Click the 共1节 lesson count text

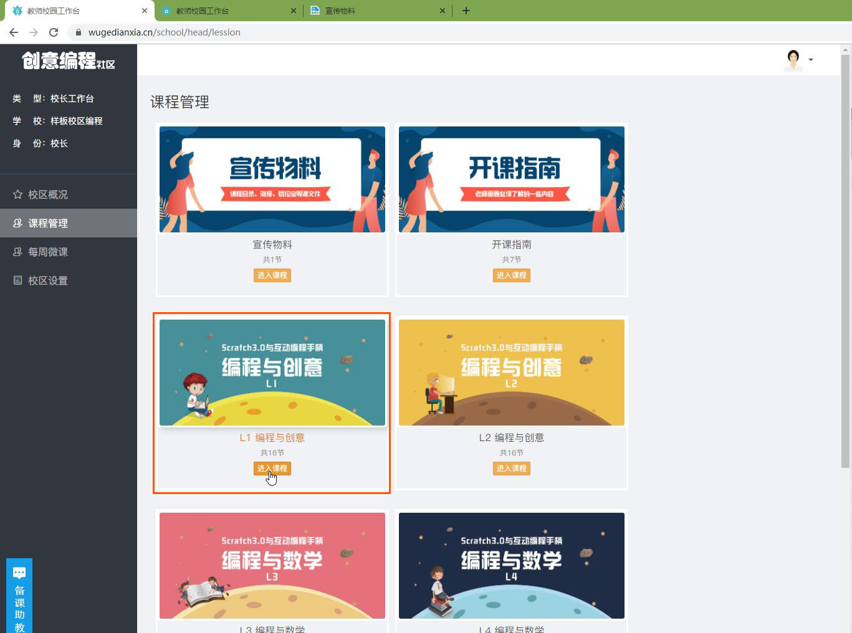point(272,260)
